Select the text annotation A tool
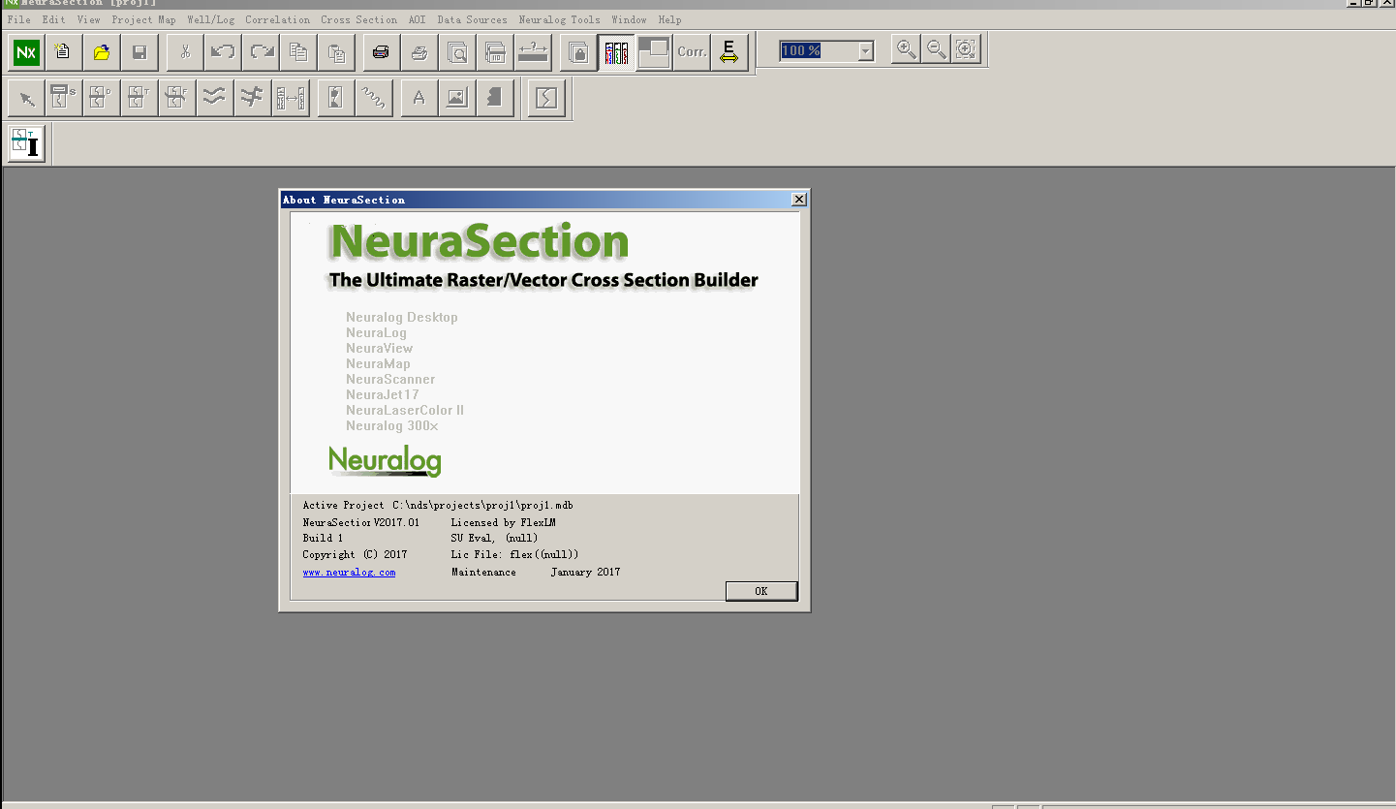This screenshot has width=1396, height=809. (419, 99)
